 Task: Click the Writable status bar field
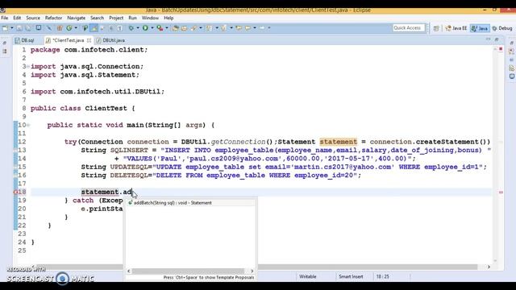308,277
